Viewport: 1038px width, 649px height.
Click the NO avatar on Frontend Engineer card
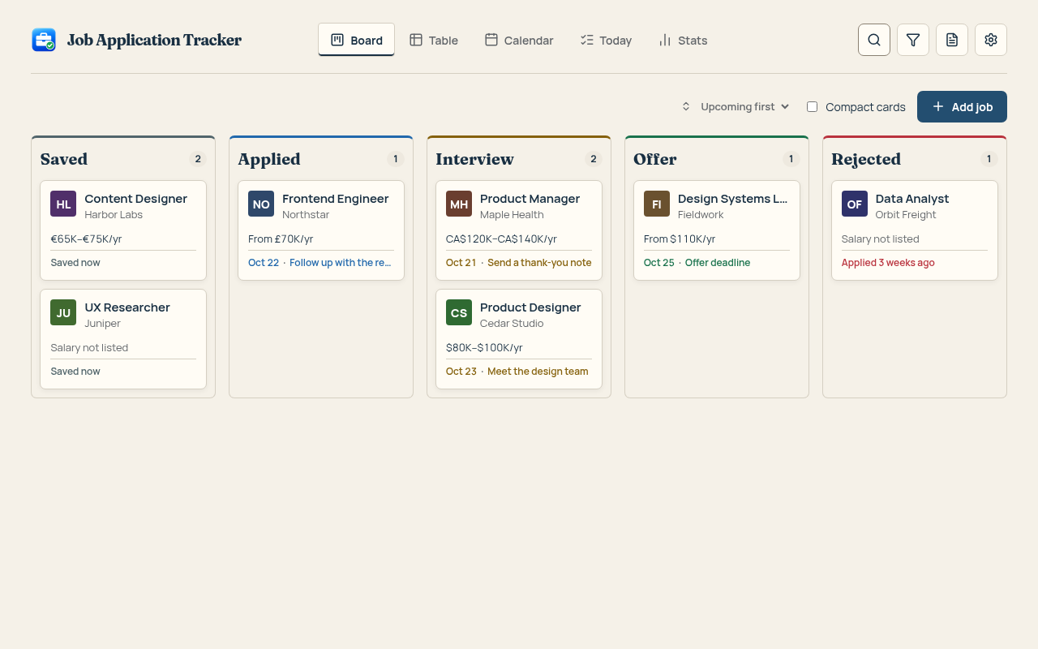[x=261, y=204]
